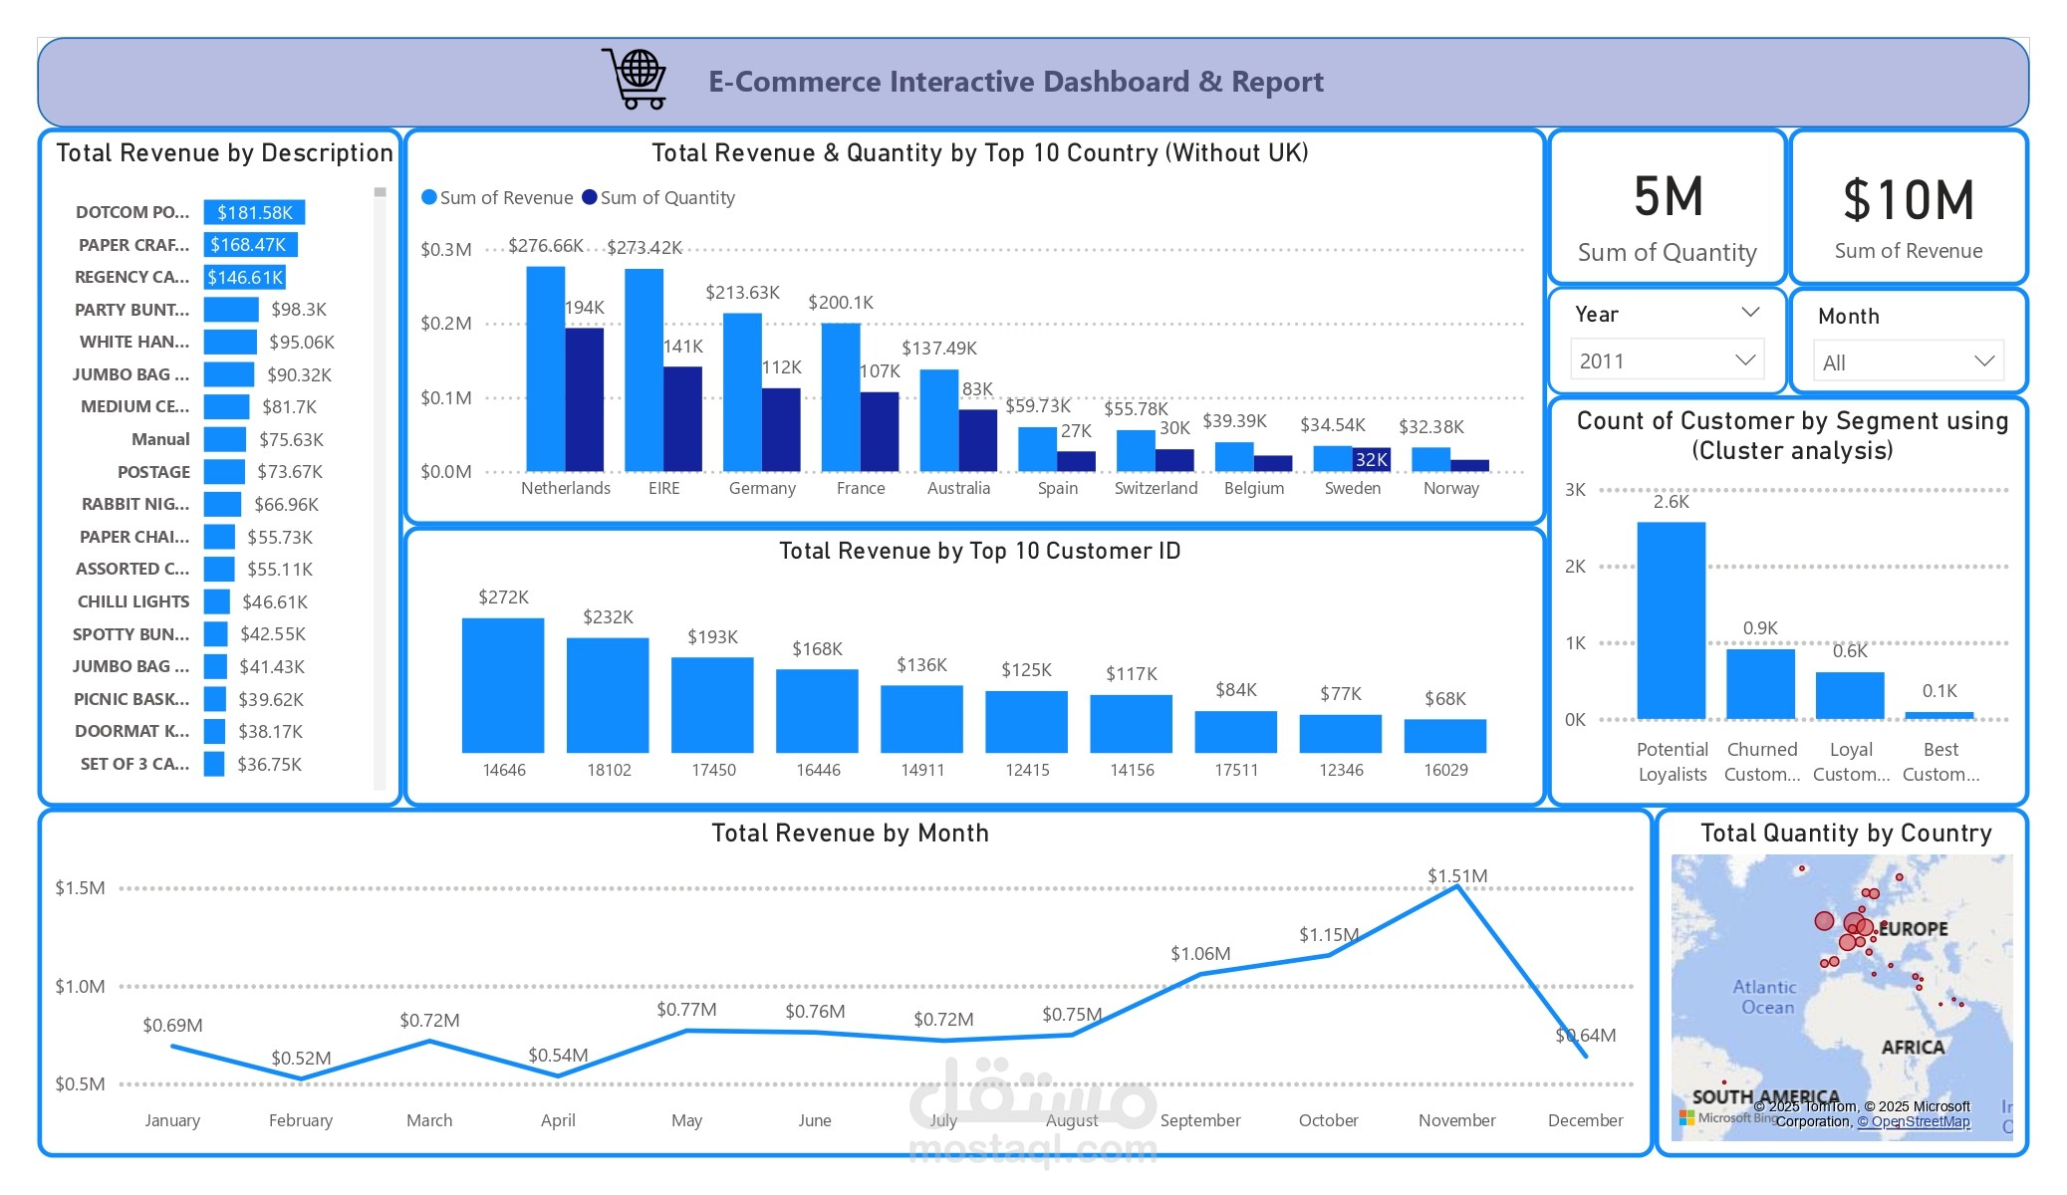Select the Netherlands revenue bar
This screenshot has width=2067, height=1195.
pyautogui.click(x=545, y=368)
